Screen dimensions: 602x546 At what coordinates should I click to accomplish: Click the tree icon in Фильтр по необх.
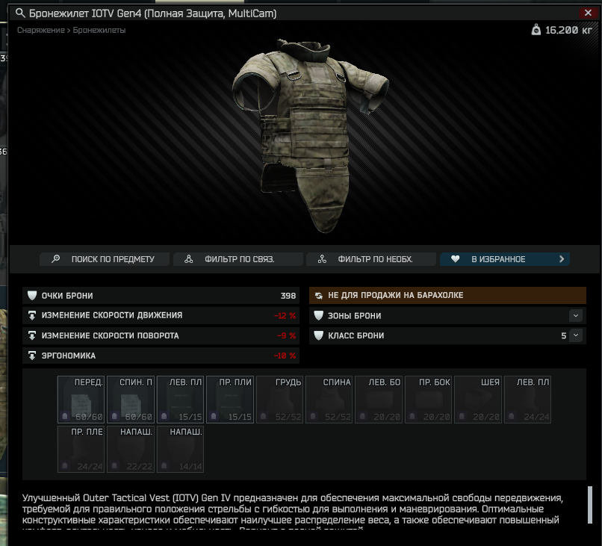(322, 259)
